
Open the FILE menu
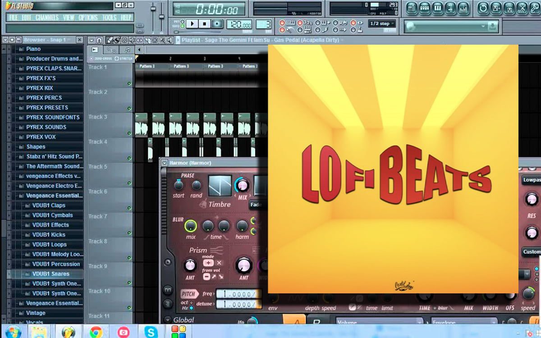click(x=13, y=18)
